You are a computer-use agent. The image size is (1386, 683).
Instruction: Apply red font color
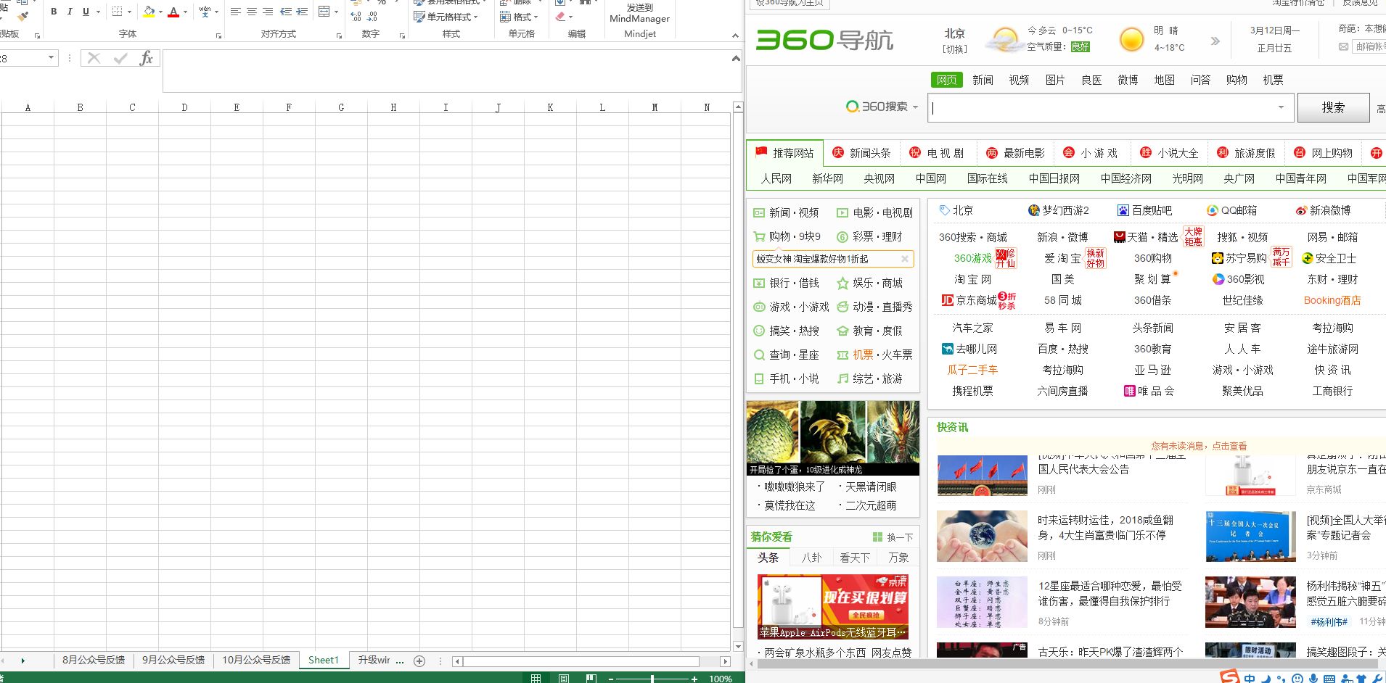[173, 12]
